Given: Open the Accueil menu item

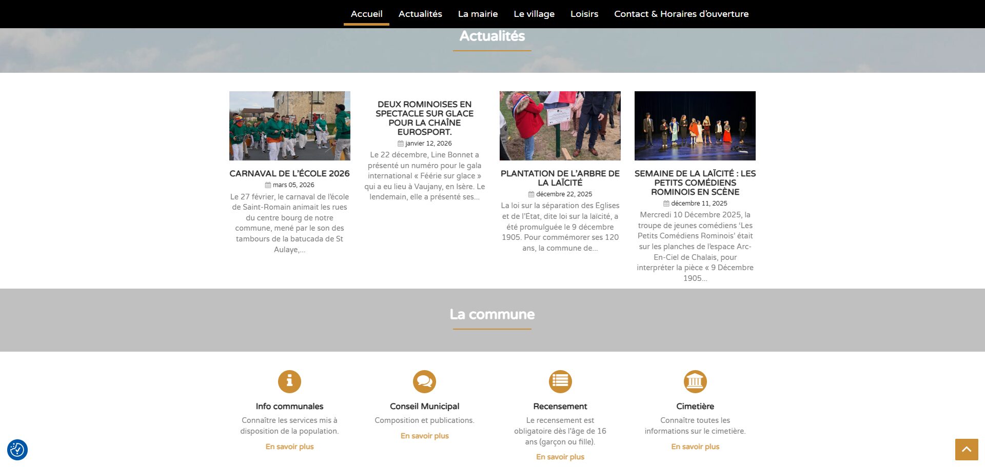Looking at the screenshot, I should point(366,14).
